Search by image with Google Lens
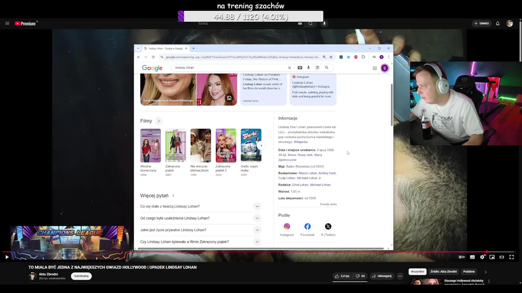The height and width of the screenshot is (293, 522). click(317, 68)
